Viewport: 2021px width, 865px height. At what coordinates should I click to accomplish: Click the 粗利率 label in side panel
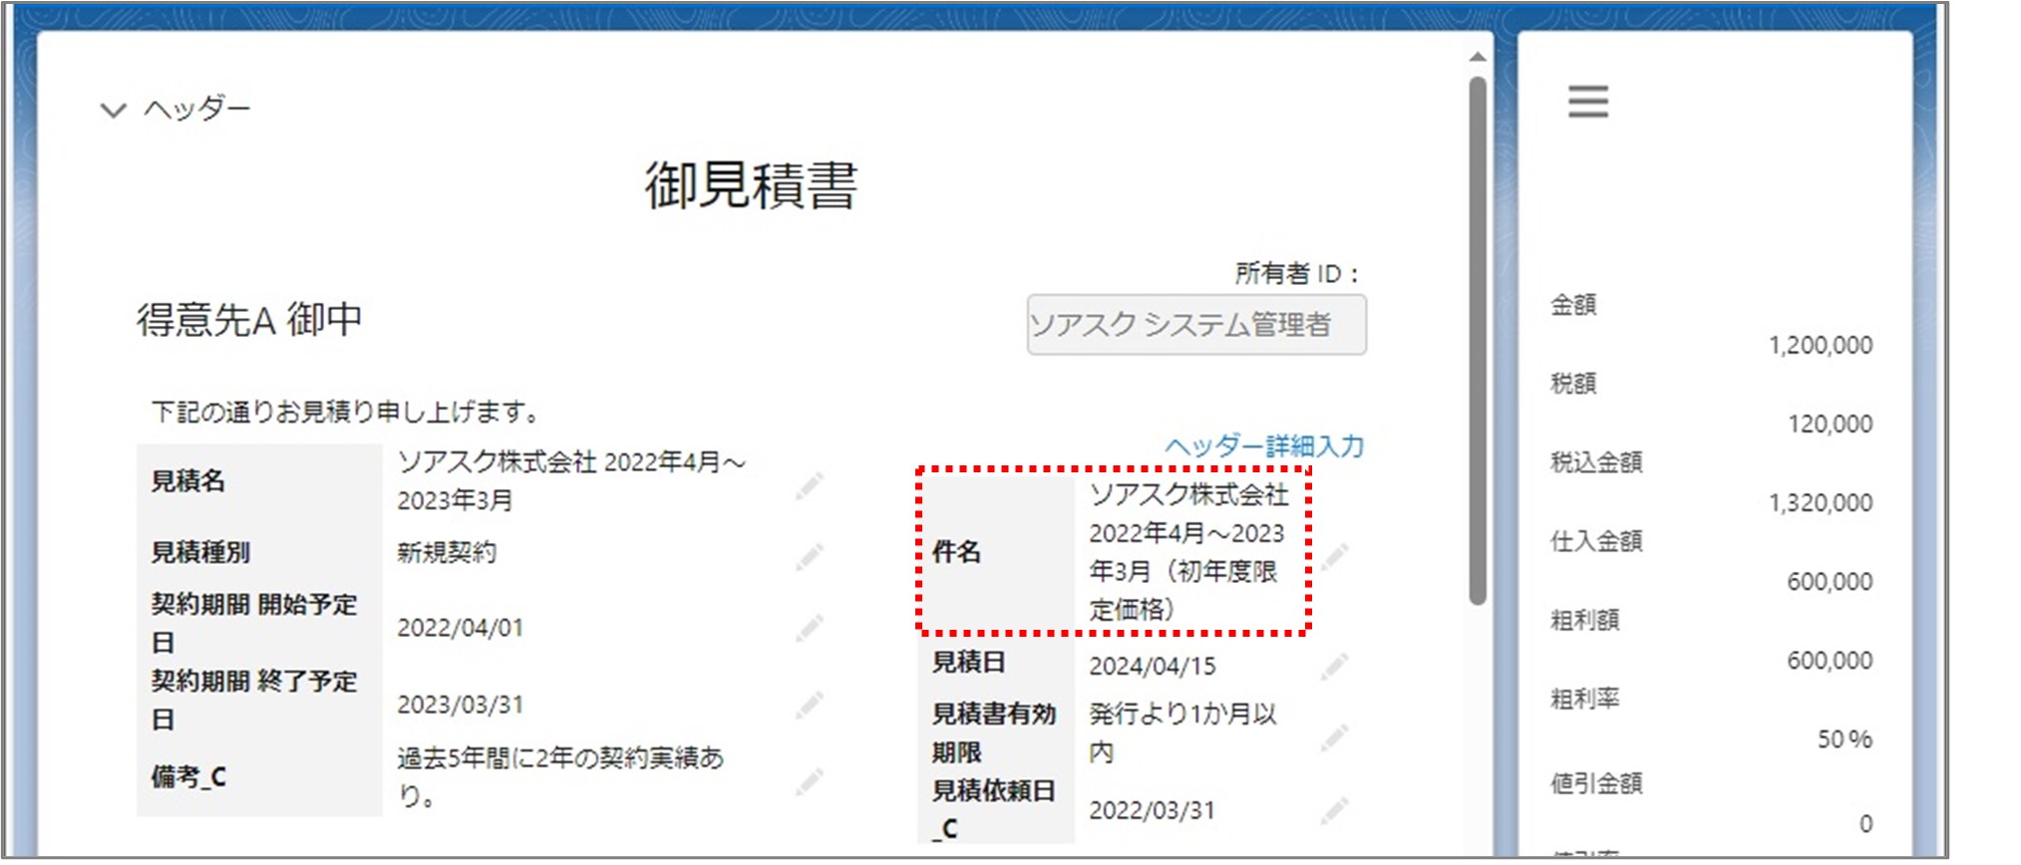pyautogui.click(x=1584, y=700)
